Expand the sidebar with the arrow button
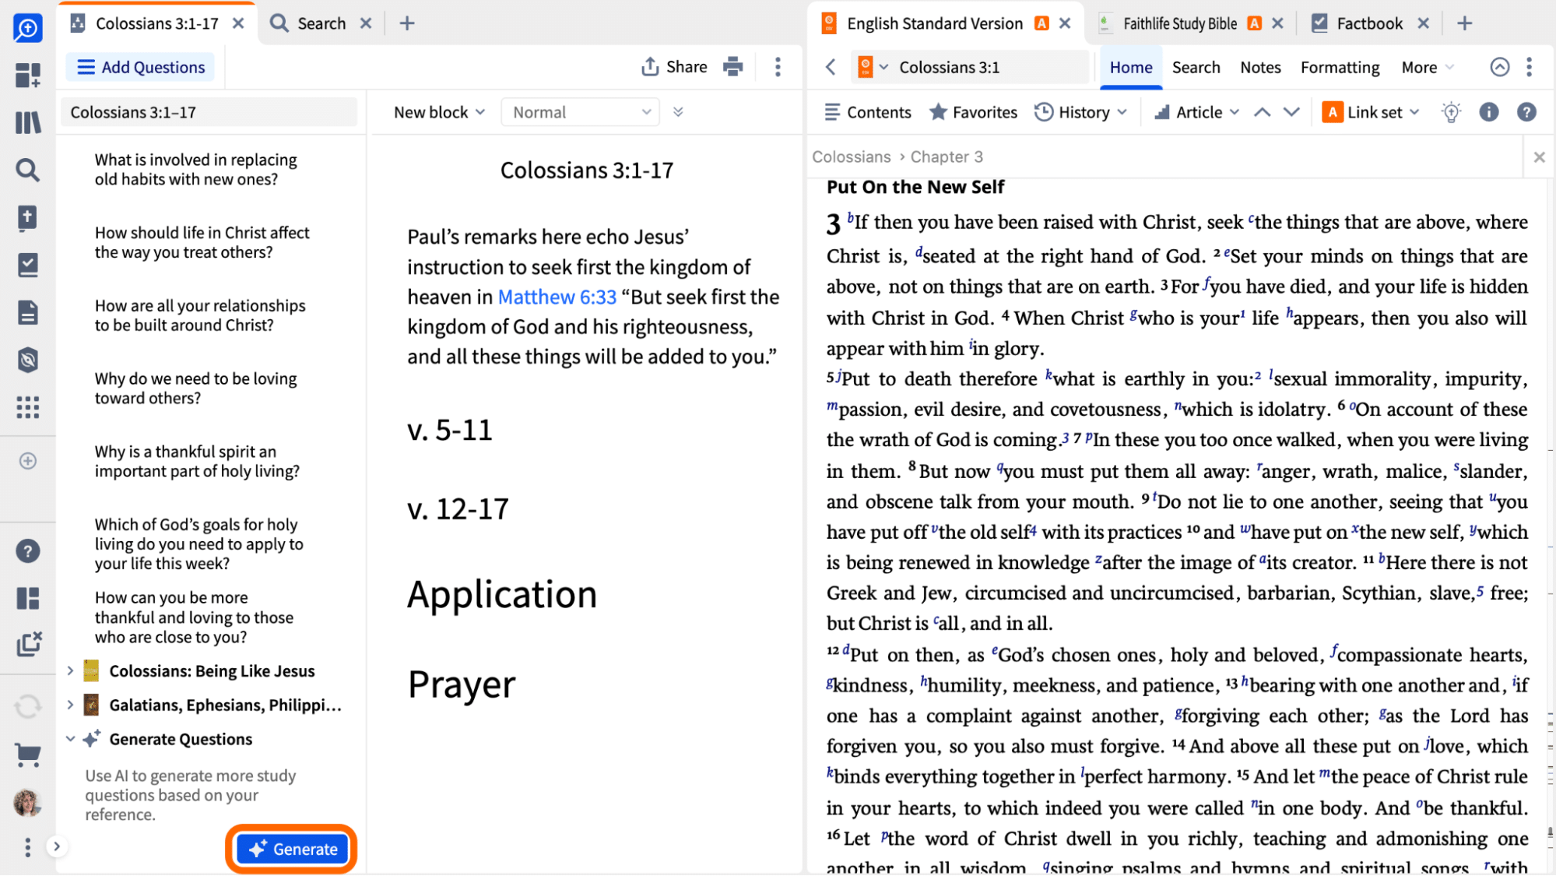The image size is (1556, 876). [x=57, y=846]
